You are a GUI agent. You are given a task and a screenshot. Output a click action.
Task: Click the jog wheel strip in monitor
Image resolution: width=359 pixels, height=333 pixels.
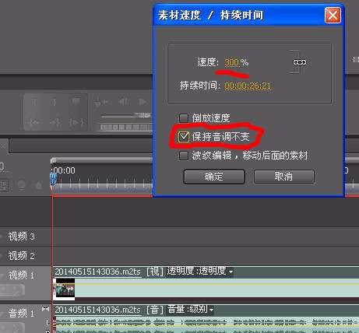click(126, 128)
